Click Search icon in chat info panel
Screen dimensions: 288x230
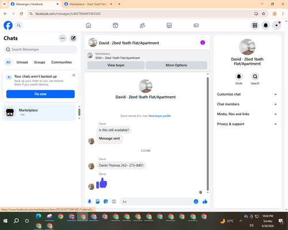[x=255, y=77]
